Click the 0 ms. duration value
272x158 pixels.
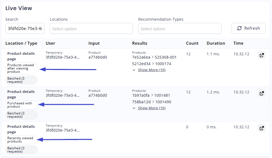click(212, 127)
